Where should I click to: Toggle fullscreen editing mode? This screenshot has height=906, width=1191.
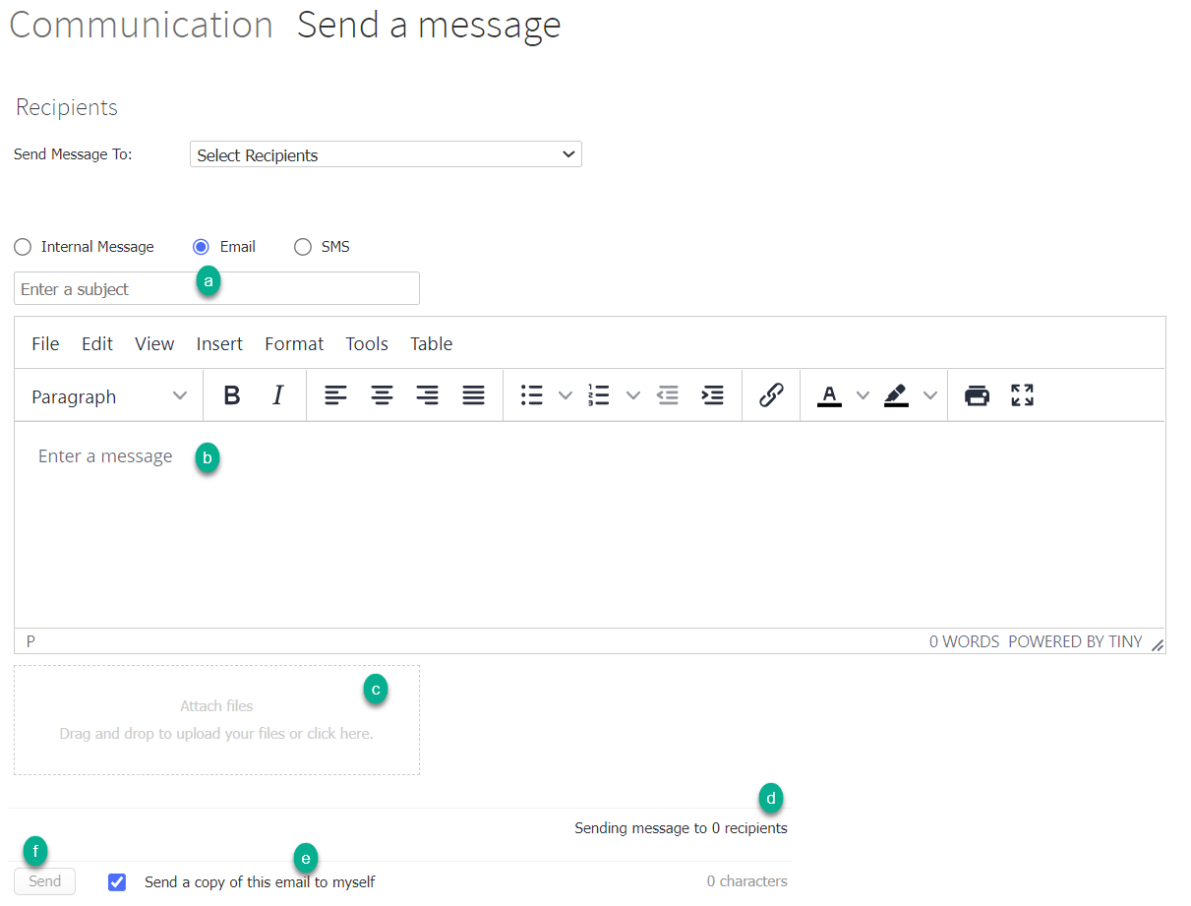pos(1022,394)
